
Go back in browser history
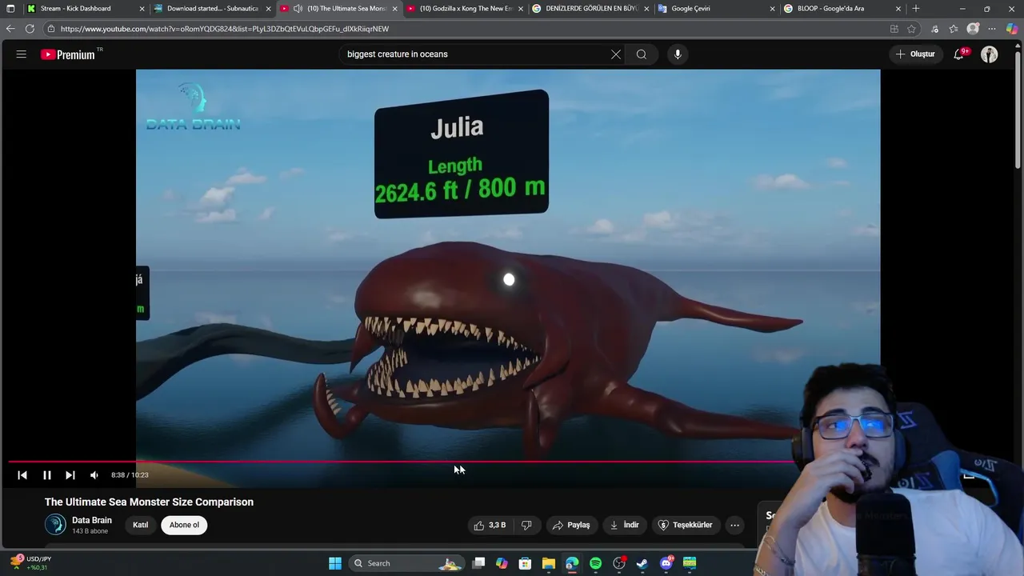click(10, 29)
